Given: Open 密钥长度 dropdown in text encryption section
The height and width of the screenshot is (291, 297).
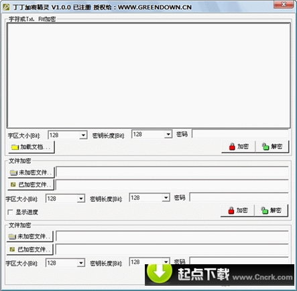Looking at the screenshot, I should coord(168,134).
